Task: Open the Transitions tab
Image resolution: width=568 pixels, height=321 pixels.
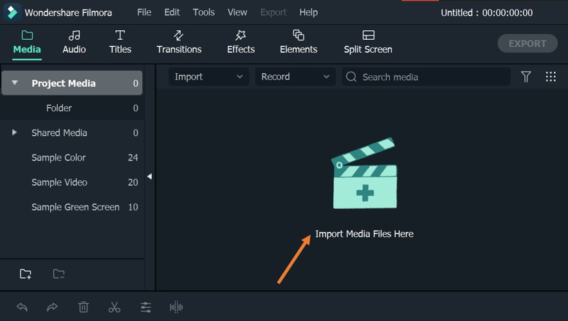Action: pyautogui.click(x=179, y=42)
